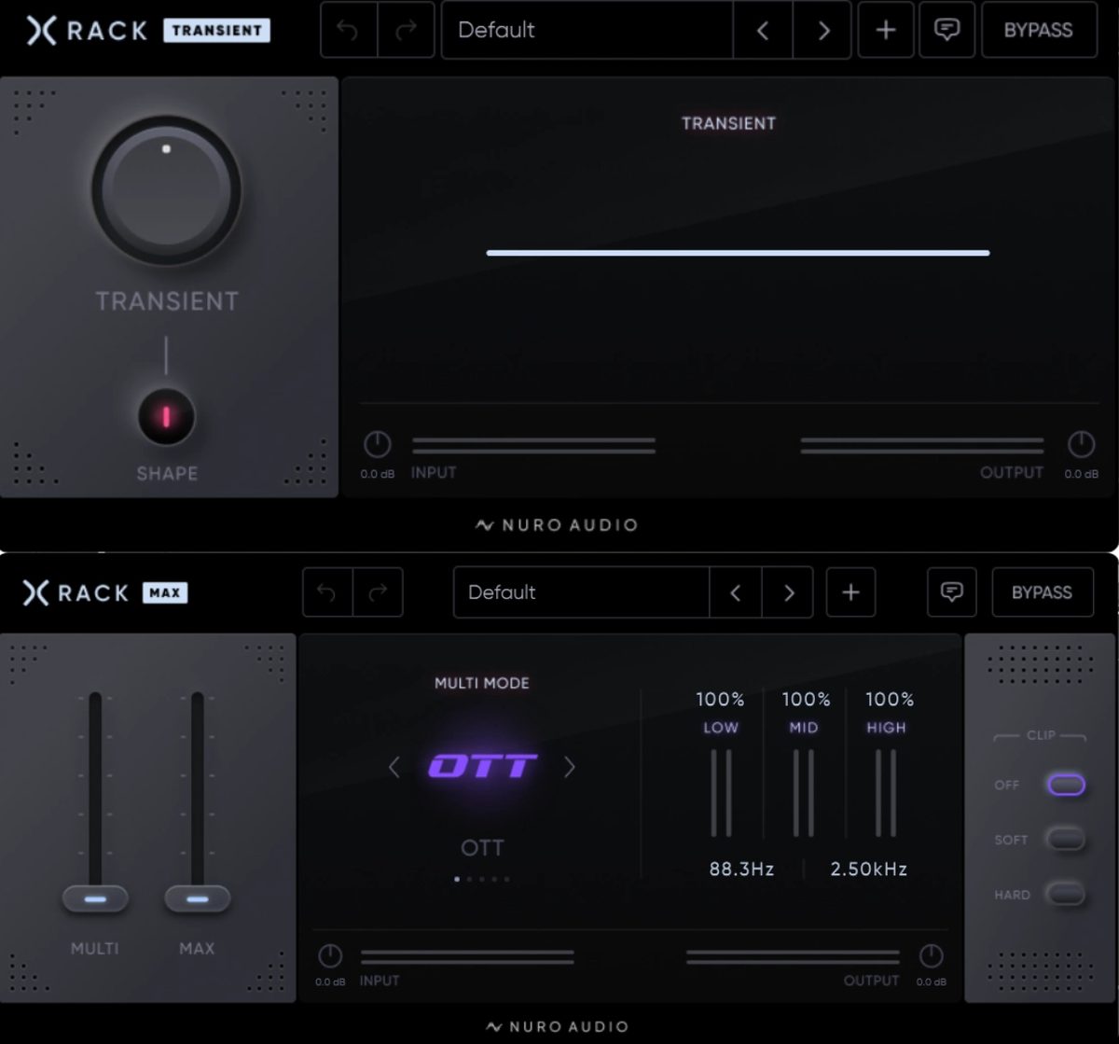Redo in the Rack Transient plugin
Image resolution: width=1119 pixels, height=1044 pixels.
pyautogui.click(x=407, y=30)
